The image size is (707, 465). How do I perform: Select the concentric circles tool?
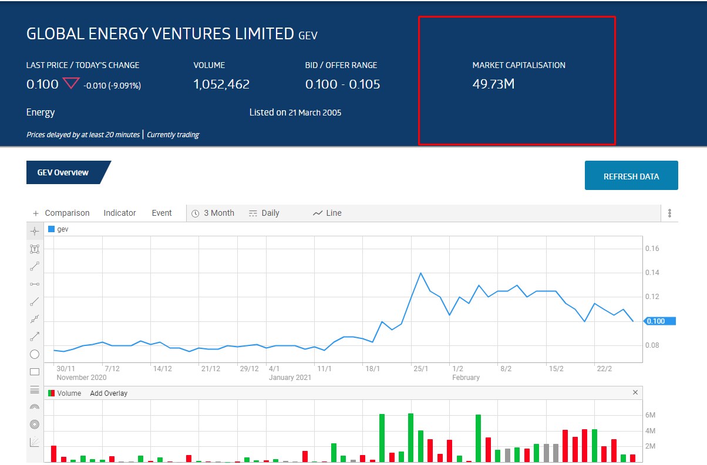35,424
